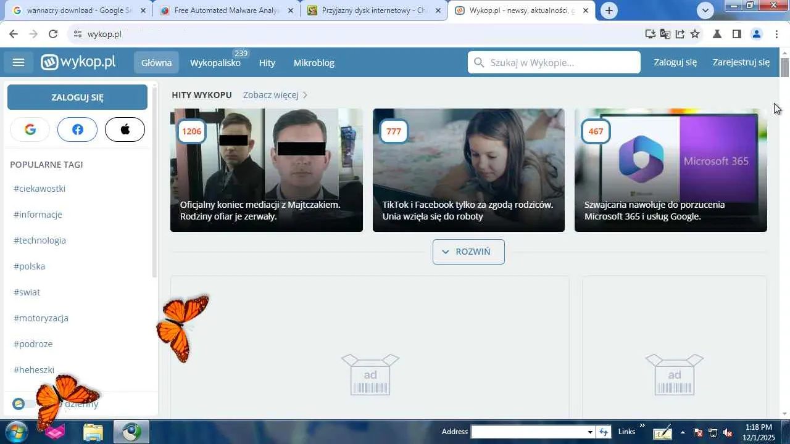The width and height of the screenshot is (790, 444).
Task: Open the #ciekawostki tag
Action: pyautogui.click(x=39, y=189)
